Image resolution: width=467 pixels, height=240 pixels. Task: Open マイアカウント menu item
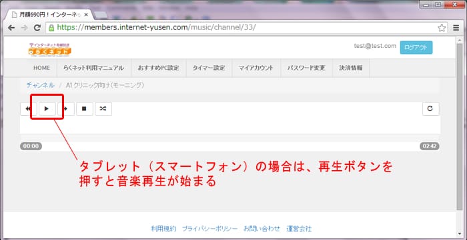(256, 68)
